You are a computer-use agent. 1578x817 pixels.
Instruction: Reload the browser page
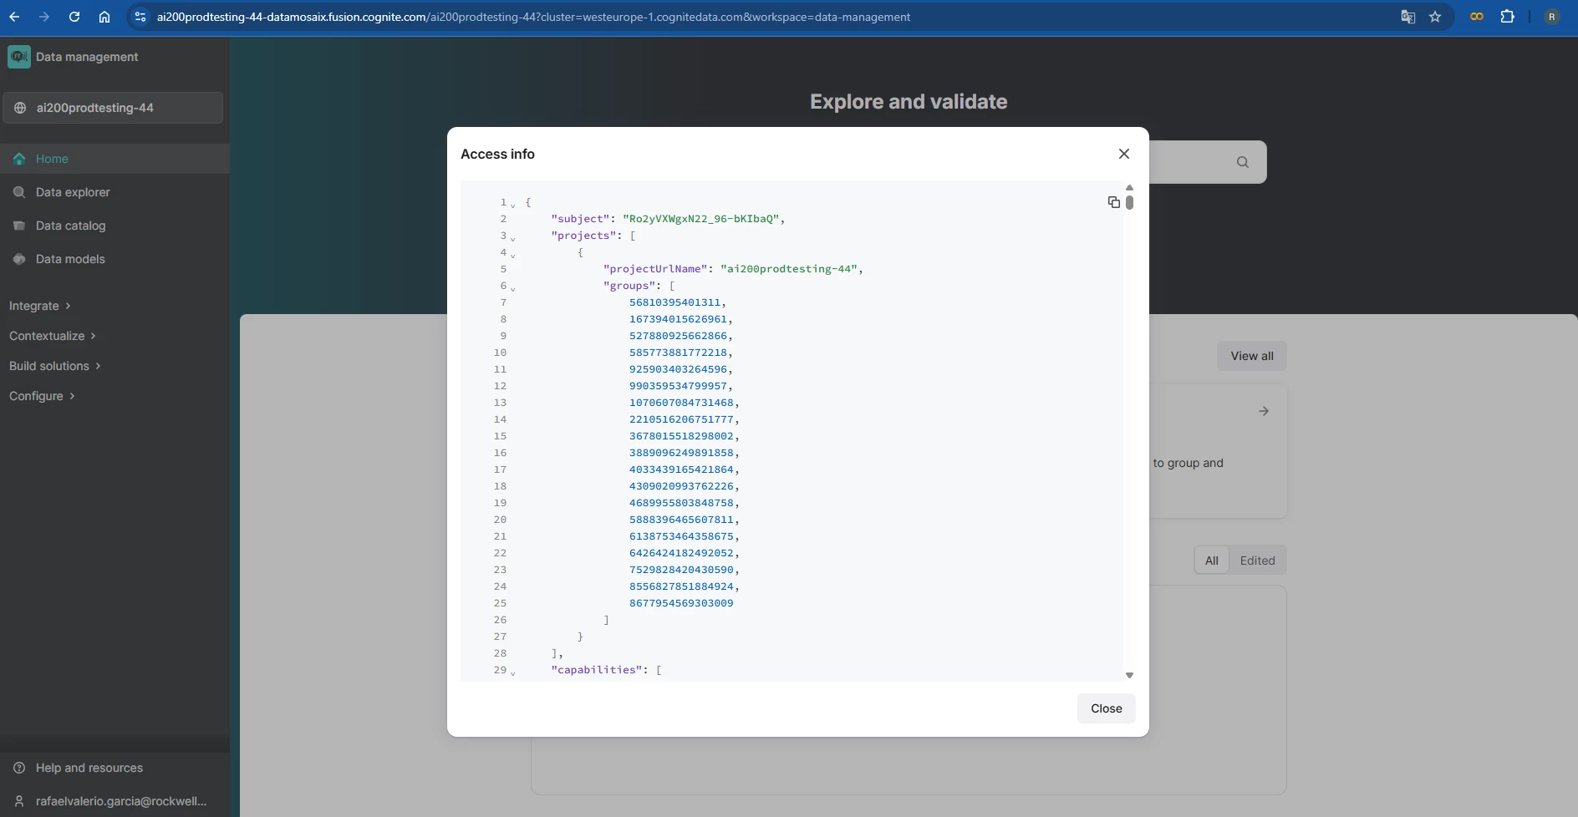(74, 17)
